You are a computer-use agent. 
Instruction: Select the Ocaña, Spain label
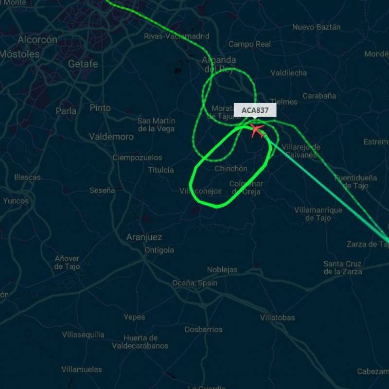pos(195,283)
